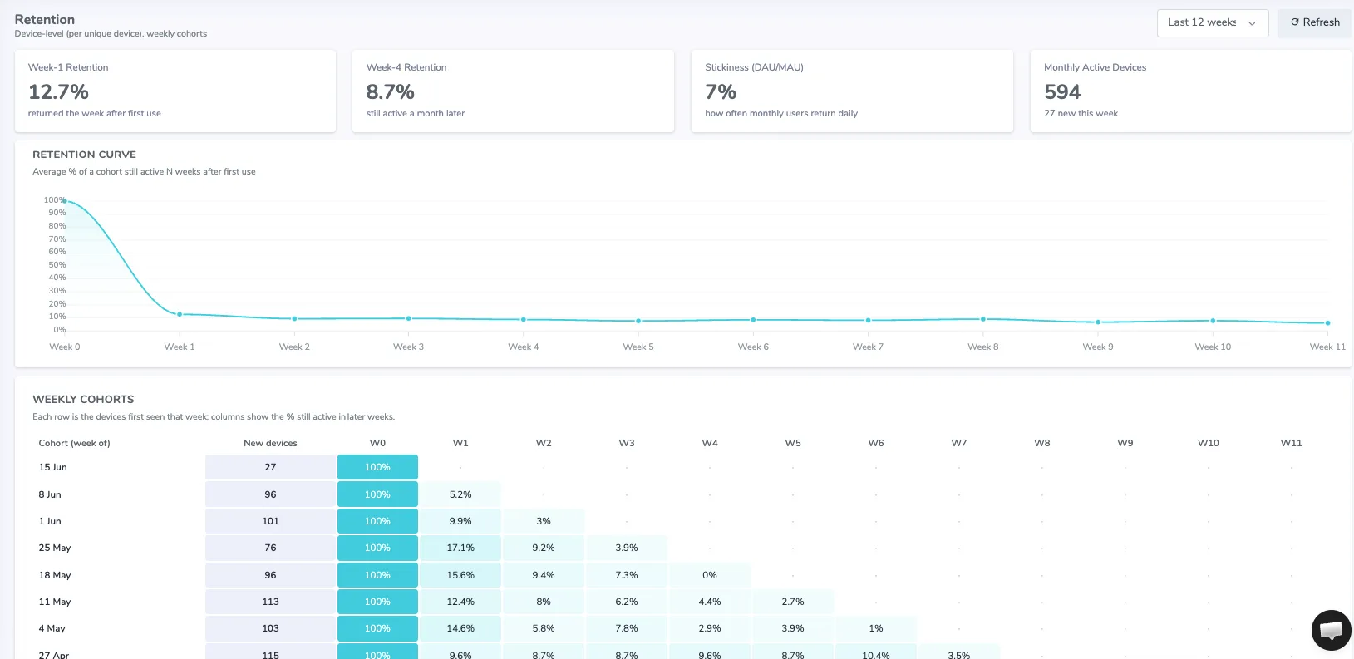This screenshot has width=1354, height=659.
Task: Click the Week 11 point on retention curve
Action: click(x=1327, y=323)
